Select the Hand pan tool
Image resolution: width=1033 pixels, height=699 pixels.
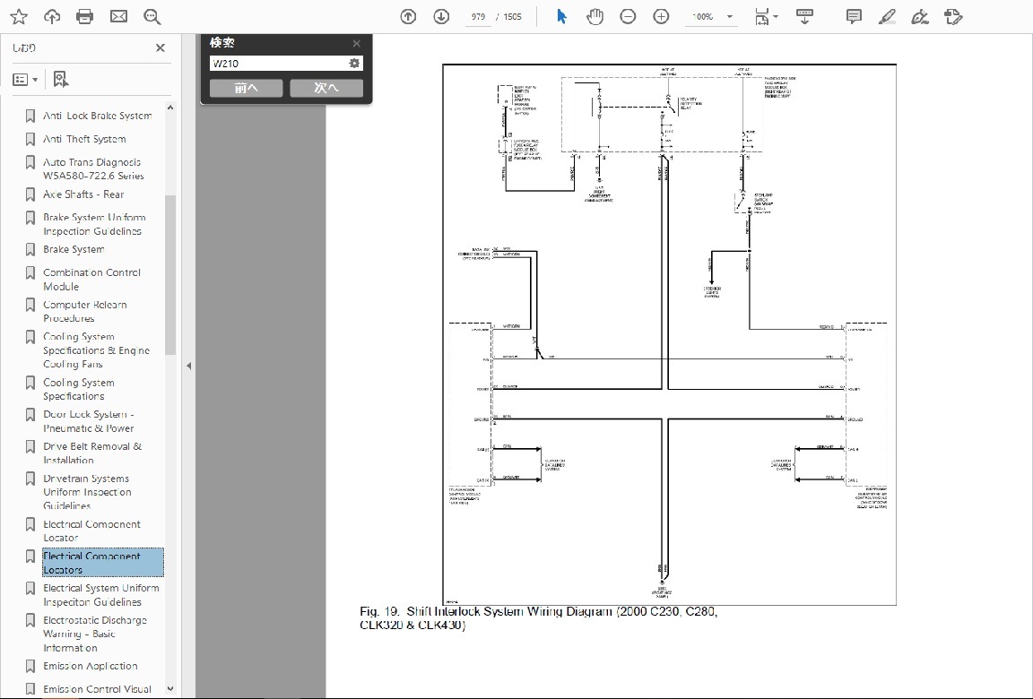(x=595, y=16)
